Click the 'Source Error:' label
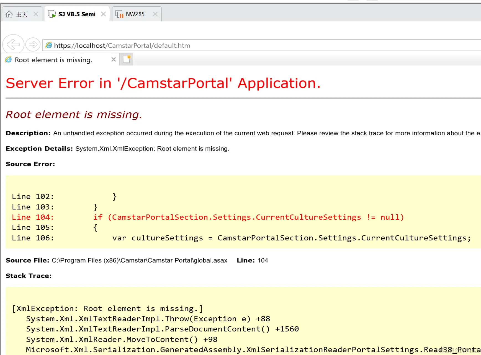The width and height of the screenshot is (481, 355). tap(30, 164)
